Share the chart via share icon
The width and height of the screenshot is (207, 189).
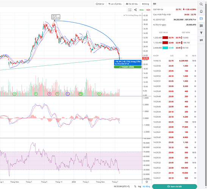pyautogui.click(x=135, y=10)
